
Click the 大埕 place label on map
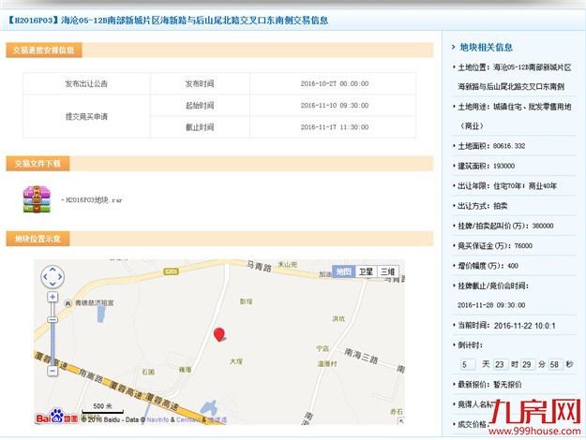pyautogui.click(x=236, y=361)
